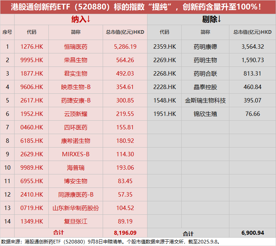Click code cell 2617.HK
This screenshot has width=276, height=246.
point(32,100)
